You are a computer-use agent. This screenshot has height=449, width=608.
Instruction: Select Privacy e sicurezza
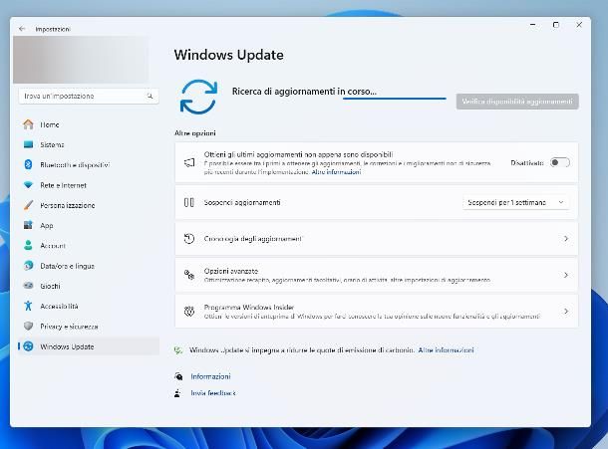coord(89,327)
